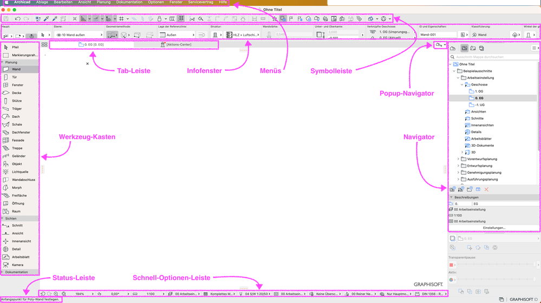This screenshot has height=303, width=541.
Task: Click the Ausschnitt-Mappe durchsuchen search field
Action: coord(494,57)
